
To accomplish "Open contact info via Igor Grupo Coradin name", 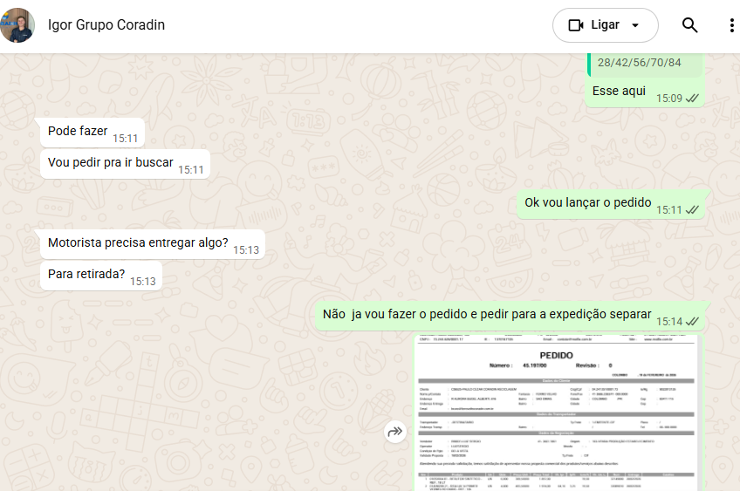I will coord(106,25).
